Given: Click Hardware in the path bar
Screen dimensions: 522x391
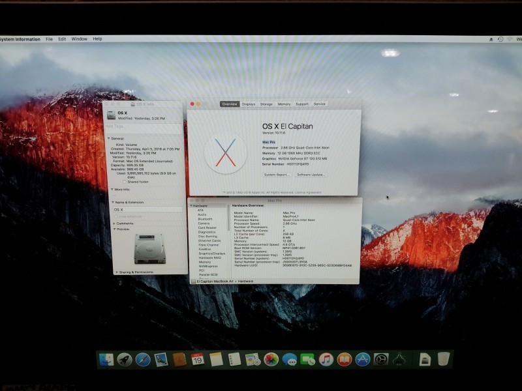Looking at the screenshot, I should pos(246,282).
